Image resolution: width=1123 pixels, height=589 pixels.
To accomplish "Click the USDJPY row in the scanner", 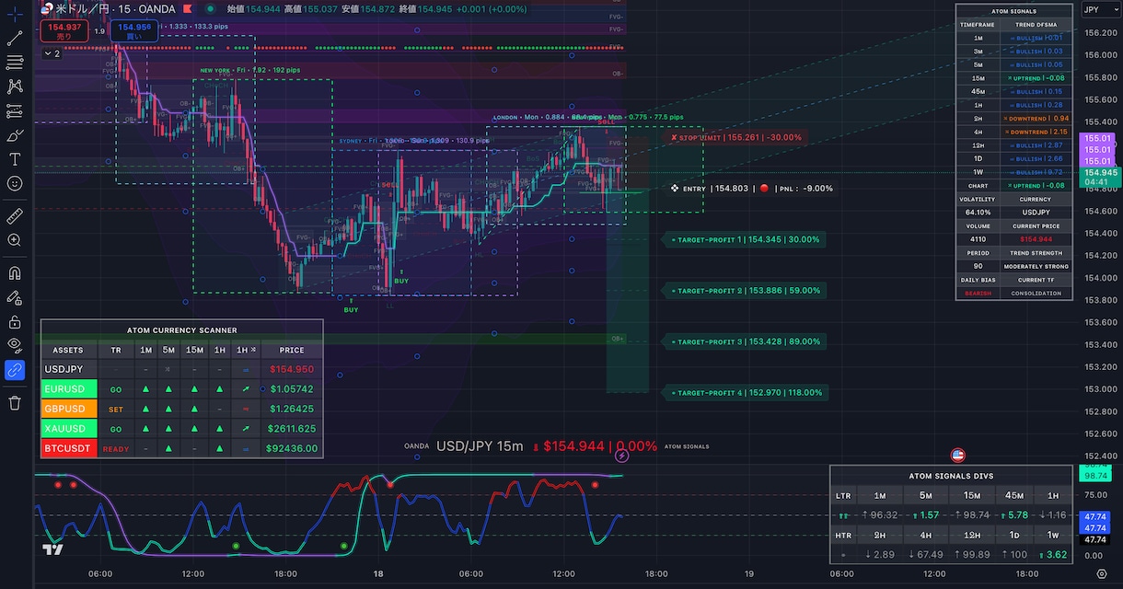I will pyautogui.click(x=181, y=369).
